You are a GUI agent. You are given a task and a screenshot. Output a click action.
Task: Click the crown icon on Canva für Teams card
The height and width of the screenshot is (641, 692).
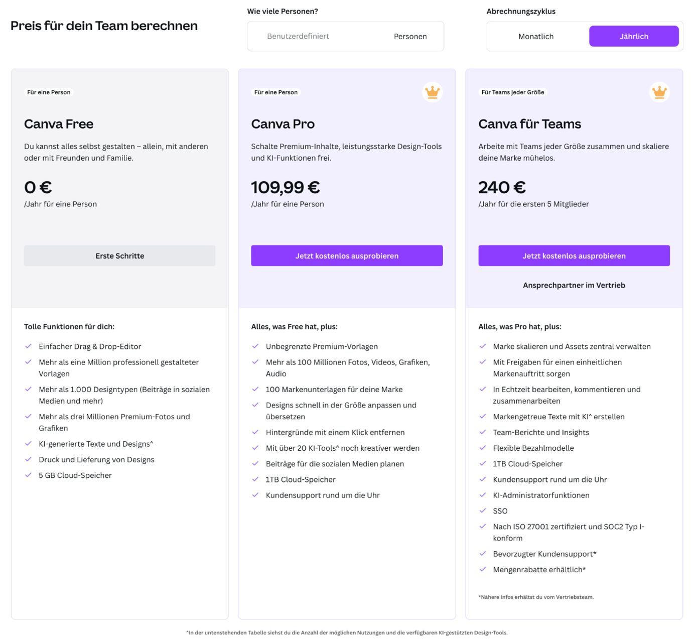[x=659, y=92]
